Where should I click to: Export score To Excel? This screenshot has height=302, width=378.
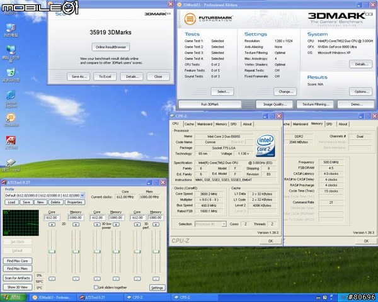[105, 77]
